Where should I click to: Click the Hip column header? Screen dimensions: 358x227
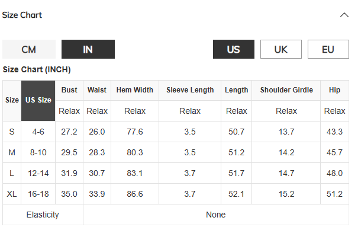pyautogui.click(x=334, y=90)
